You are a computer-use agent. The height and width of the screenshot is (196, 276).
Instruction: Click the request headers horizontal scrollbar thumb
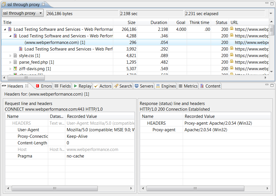(x=55, y=188)
